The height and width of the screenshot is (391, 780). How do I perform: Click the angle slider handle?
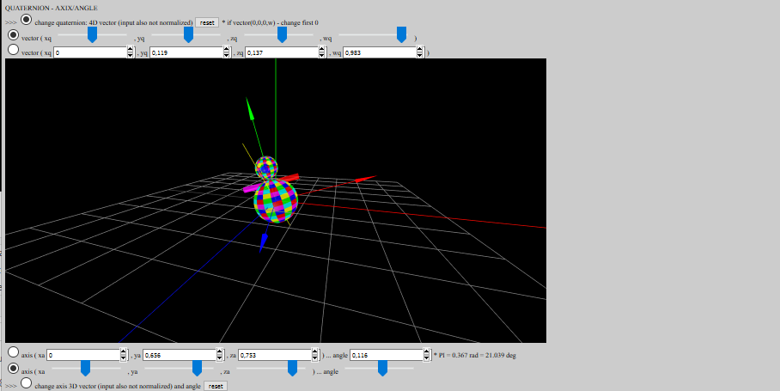[382, 368]
